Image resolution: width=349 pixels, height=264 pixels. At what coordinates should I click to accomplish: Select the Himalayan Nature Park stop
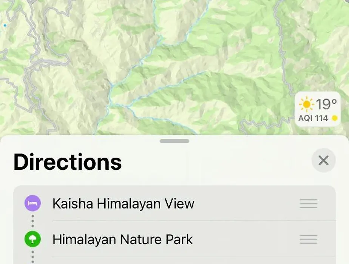(174, 239)
